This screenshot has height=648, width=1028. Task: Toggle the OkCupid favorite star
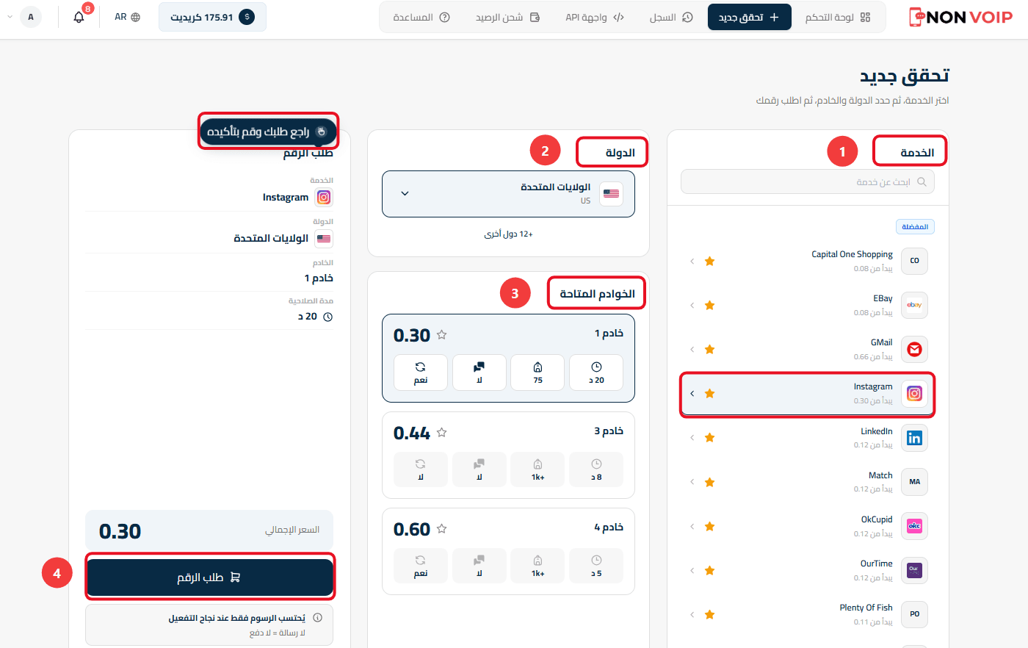click(709, 526)
